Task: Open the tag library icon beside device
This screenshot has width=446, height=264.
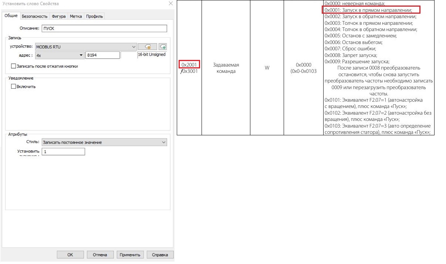Action: point(147,47)
